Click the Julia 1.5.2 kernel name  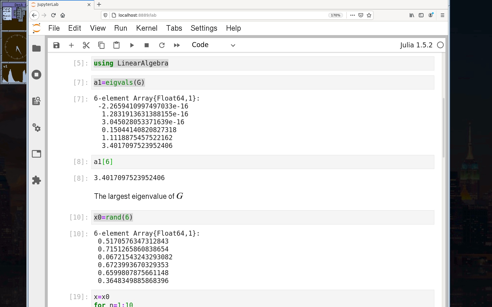tap(416, 45)
